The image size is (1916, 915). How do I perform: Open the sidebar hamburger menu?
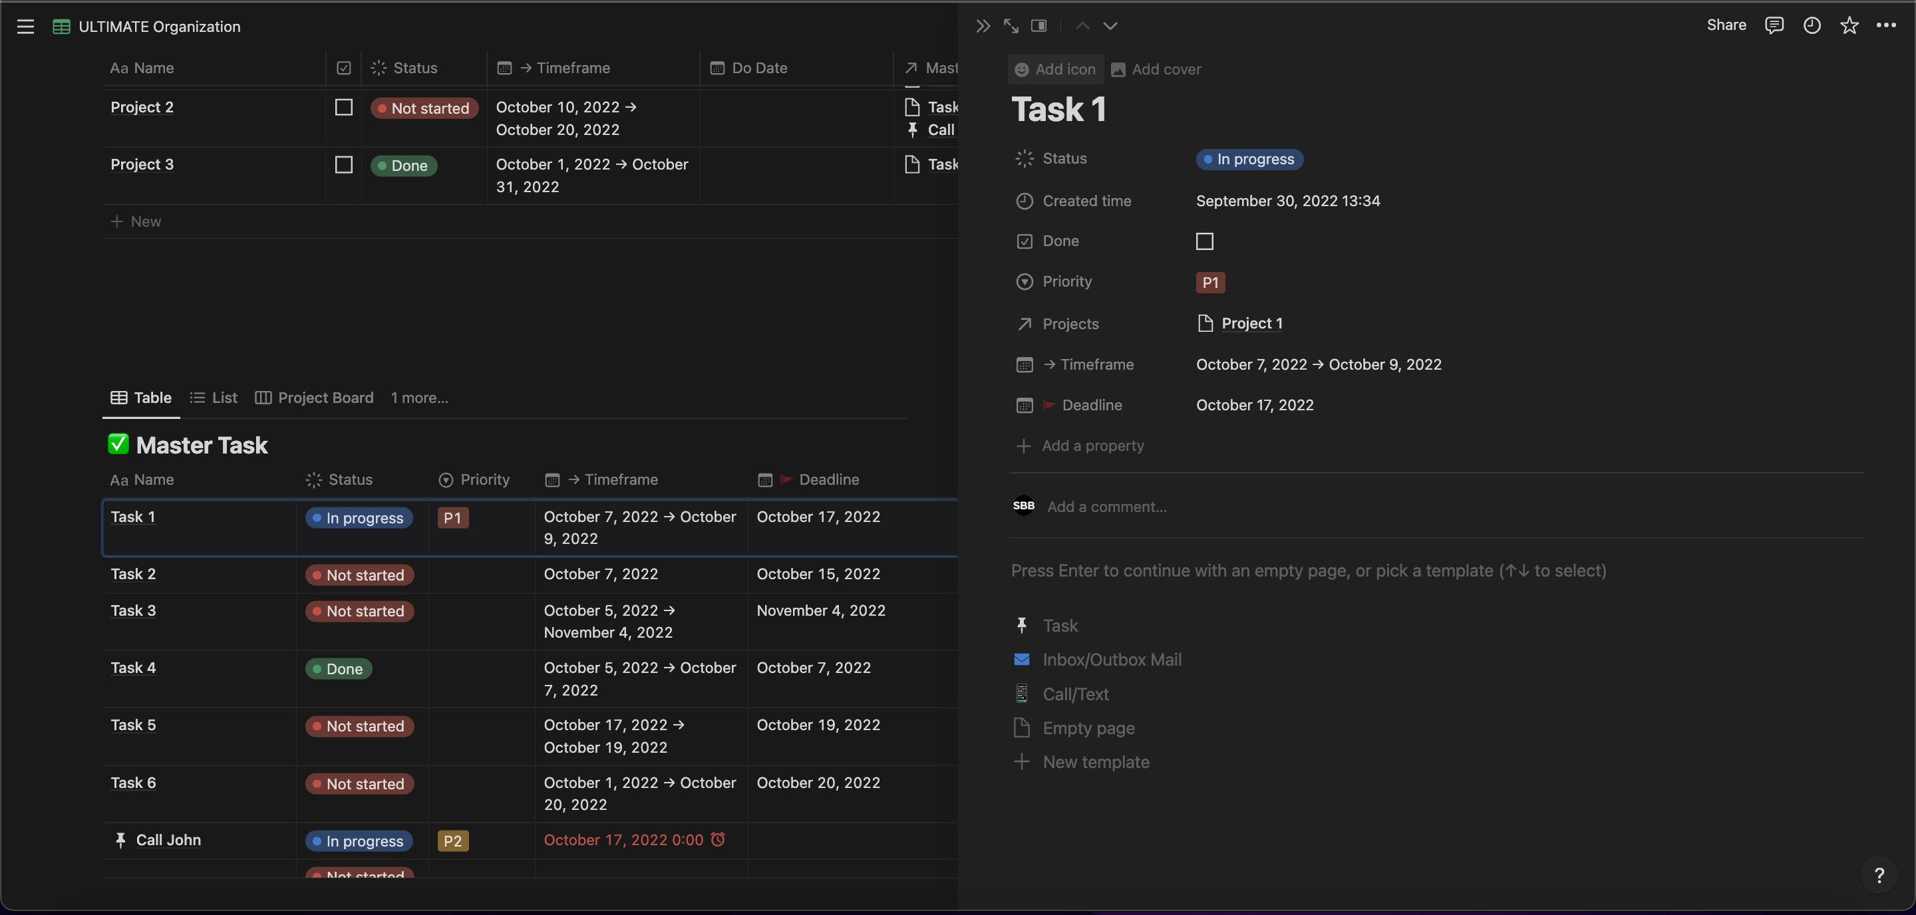pyautogui.click(x=25, y=27)
